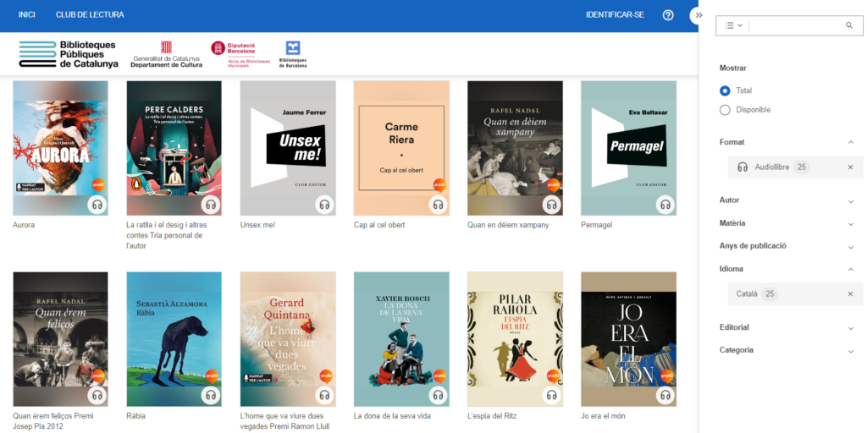The width and height of the screenshot is (867, 433).
Task: Click the headphones icon on Quan érem feliços cover
Action: pyautogui.click(x=97, y=396)
